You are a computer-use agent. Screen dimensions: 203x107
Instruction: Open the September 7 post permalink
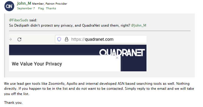pyautogui.click(x=26, y=8)
